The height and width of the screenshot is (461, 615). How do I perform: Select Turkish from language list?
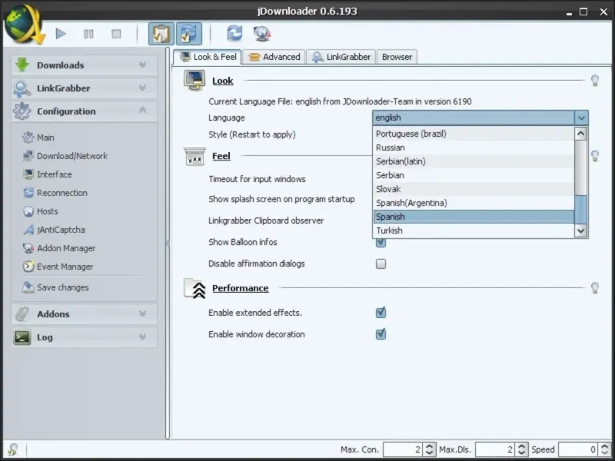(474, 230)
